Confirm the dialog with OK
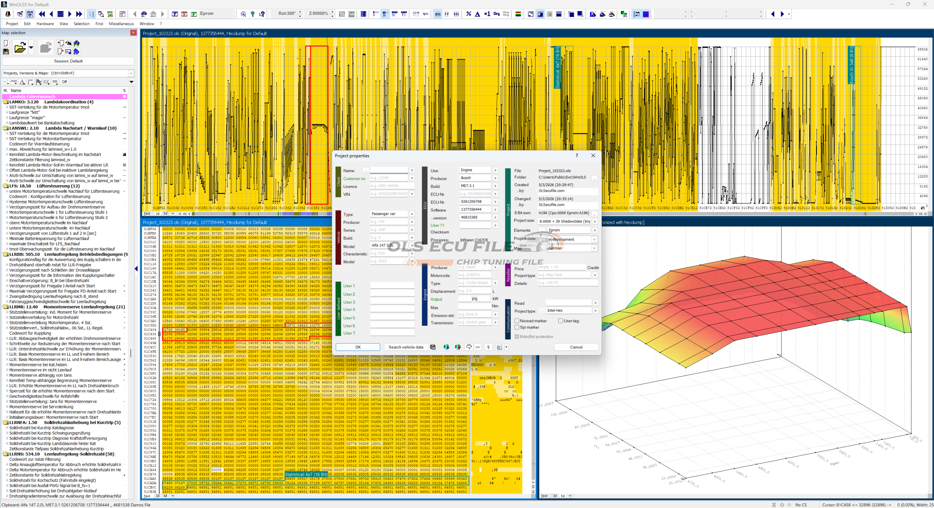 (x=358, y=347)
